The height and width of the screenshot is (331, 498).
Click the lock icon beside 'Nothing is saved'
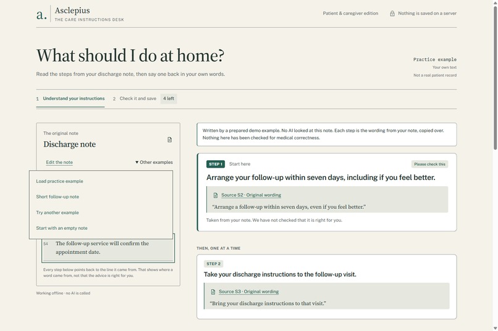point(392,14)
